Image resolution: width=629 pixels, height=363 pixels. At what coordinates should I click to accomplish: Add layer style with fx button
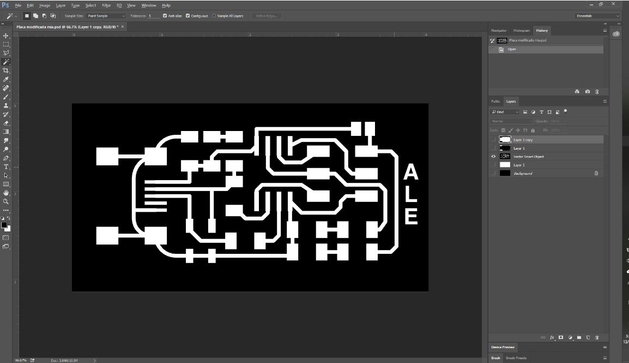tap(552, 338)
